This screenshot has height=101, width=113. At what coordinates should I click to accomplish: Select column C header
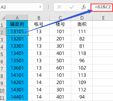click(x=60, y=18)
